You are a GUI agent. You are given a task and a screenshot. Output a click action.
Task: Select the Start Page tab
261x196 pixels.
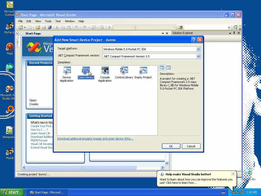pos(33,33)
